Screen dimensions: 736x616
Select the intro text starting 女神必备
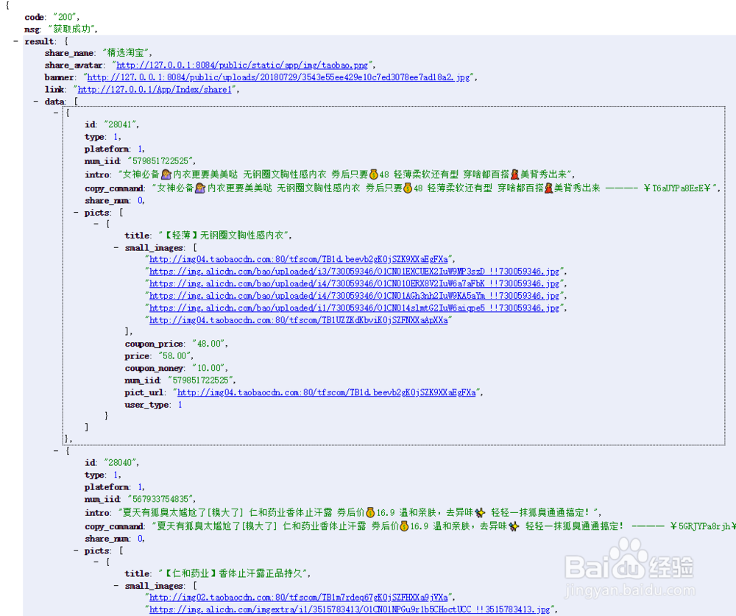[x=345, y=174]
